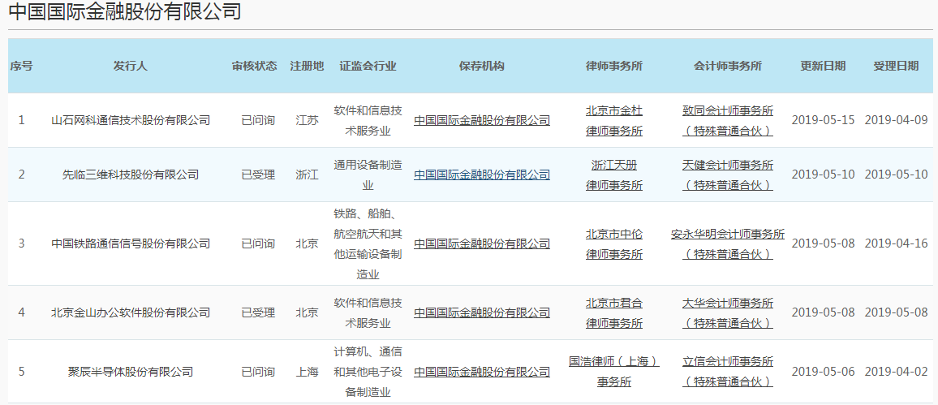The height and width of the screenshot is (405, 938).
Task: Open sponsor link in 山石网科 row
Action: click(x=481, y=120)
